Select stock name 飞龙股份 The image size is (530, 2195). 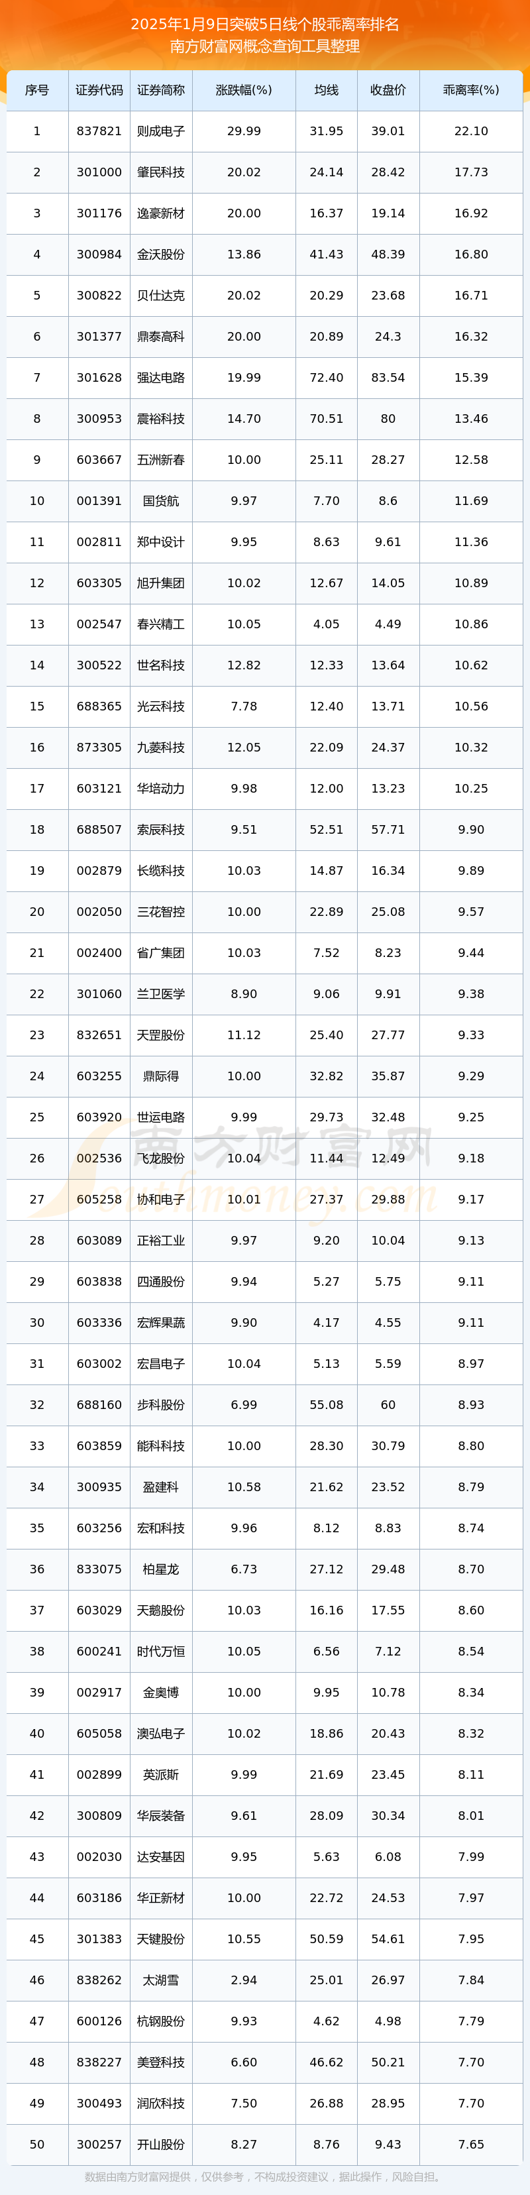tap(161, 1158)
